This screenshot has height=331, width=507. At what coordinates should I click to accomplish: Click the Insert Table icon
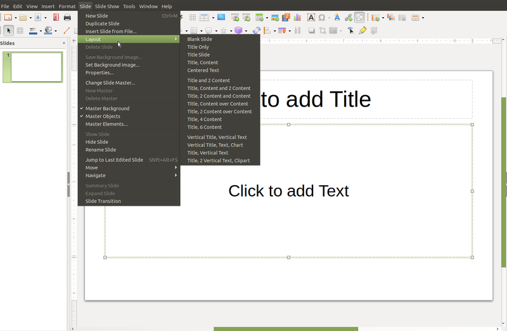[x=259, y=18]
